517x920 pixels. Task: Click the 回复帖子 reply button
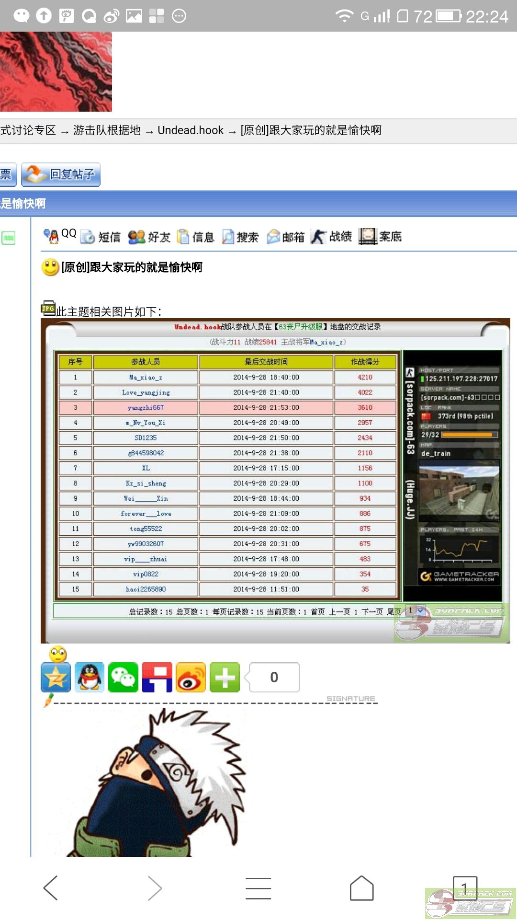pyautogui.click(x=61, y=174)
